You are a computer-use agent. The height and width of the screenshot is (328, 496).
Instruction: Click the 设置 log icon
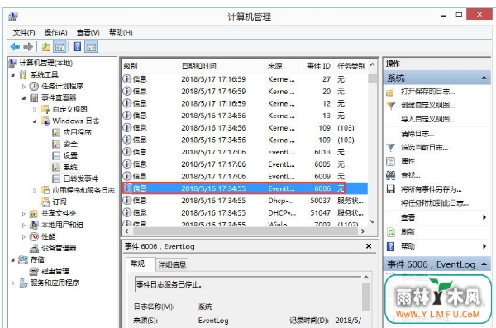(56, 155)
